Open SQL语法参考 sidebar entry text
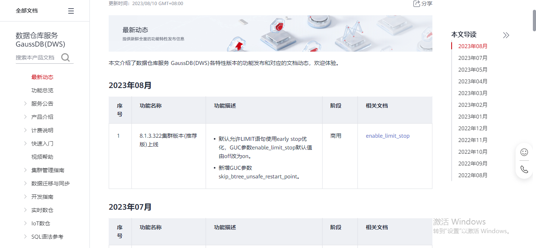The image size is (536, 248). [47, 237]
